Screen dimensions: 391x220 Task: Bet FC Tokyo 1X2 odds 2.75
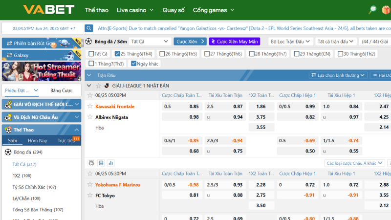point(261,195)
